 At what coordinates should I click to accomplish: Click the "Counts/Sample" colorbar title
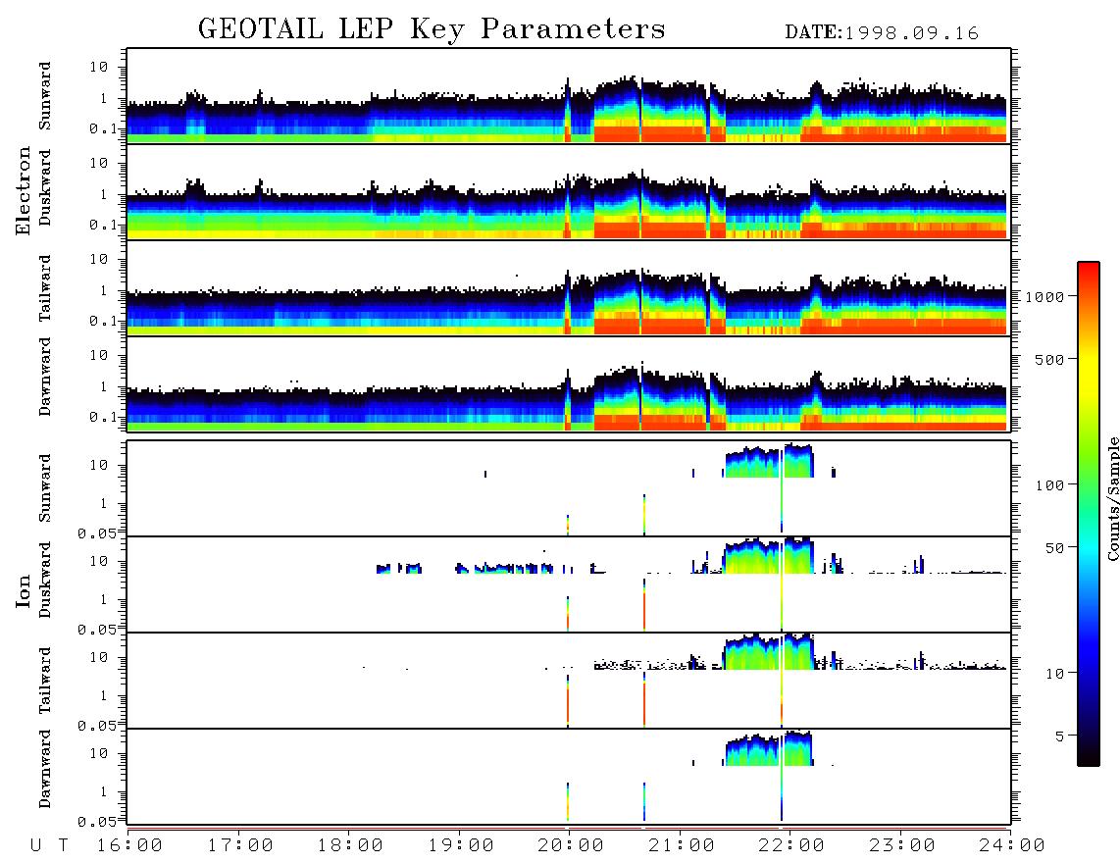pos(1112,498)
